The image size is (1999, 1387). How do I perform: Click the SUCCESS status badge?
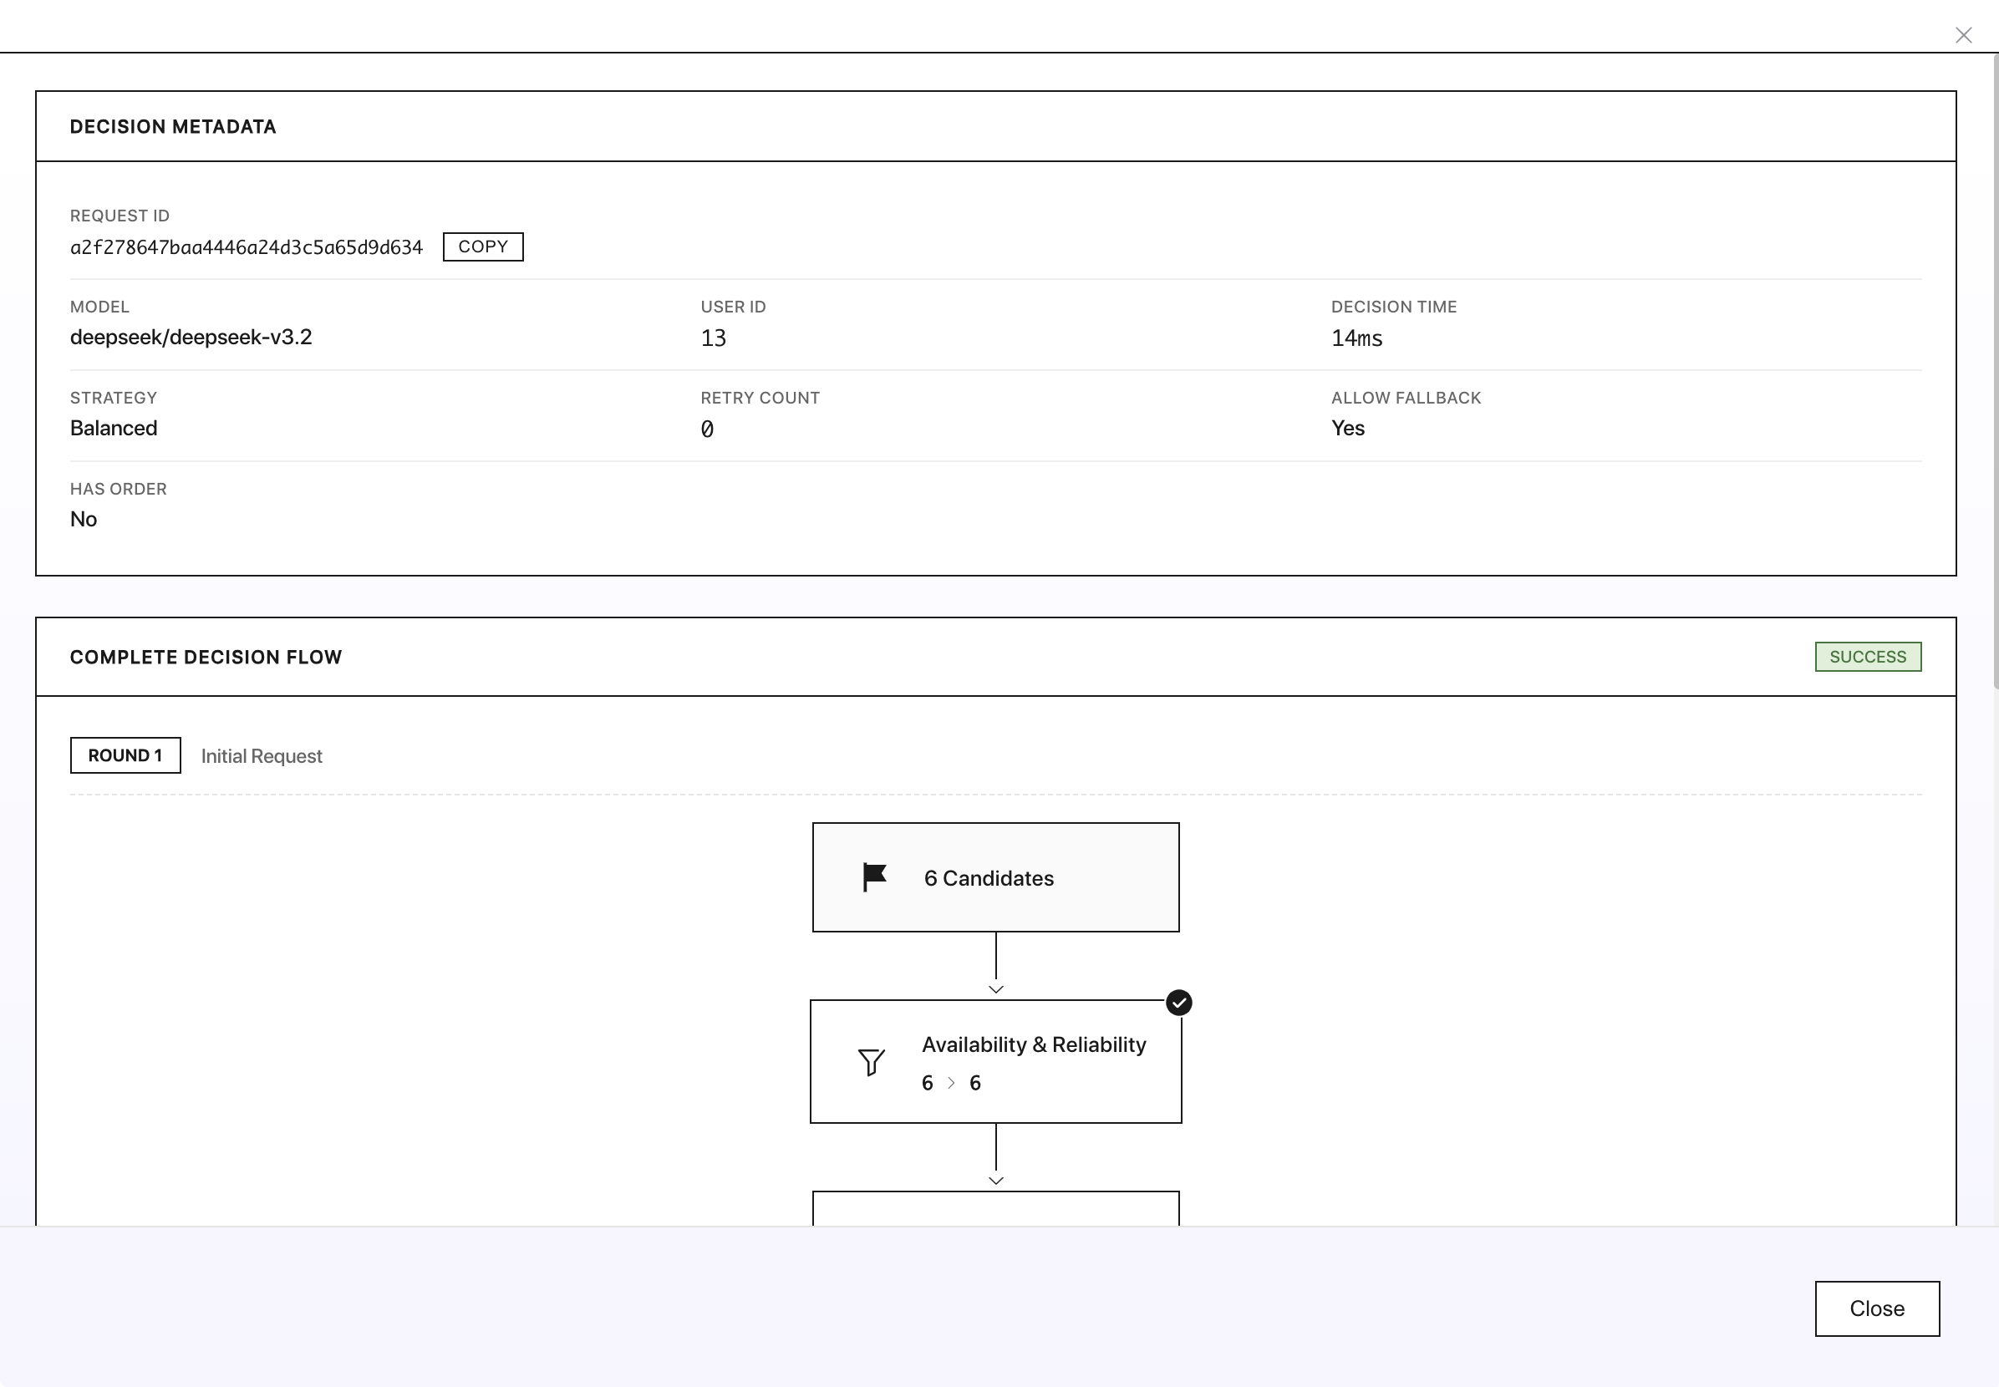click(x=1867, y=657)
